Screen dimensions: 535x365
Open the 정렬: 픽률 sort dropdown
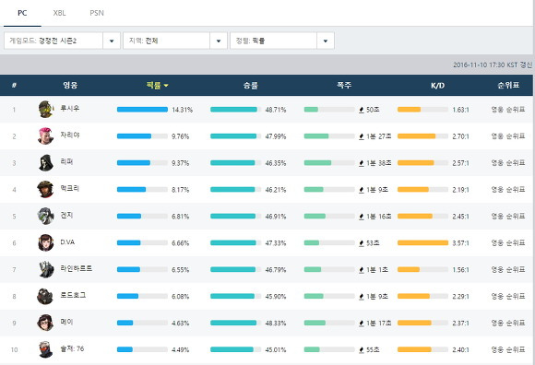click(x=282, y=41)
